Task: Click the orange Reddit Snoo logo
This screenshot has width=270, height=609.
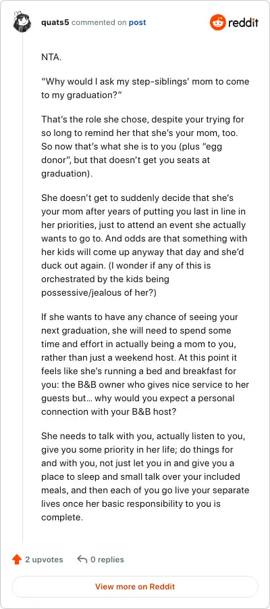Action: pos(218,22)
